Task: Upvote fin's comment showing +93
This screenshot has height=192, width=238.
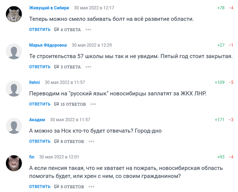Action: tap(221, 157)
